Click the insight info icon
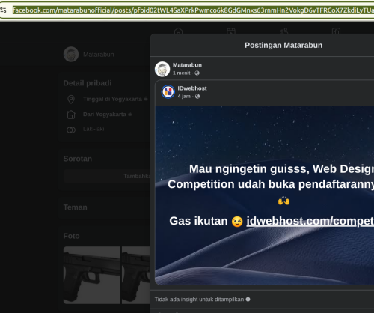The image size is (374, 313). coord(248,300)
